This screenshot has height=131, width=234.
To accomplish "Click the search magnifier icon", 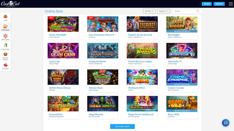I will point(198,11).
